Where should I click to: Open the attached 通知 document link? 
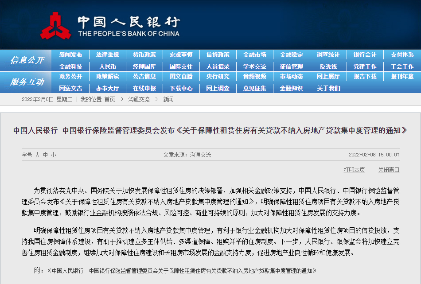click(182, 271)
